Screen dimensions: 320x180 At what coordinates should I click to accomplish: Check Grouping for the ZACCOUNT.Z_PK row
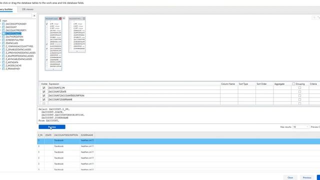[300, 88]
